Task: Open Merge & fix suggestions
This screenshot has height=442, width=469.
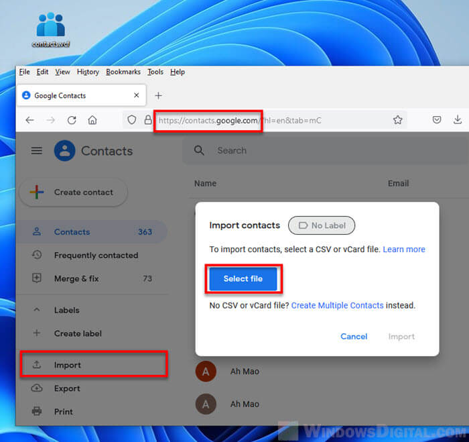Action: point(92,278)
